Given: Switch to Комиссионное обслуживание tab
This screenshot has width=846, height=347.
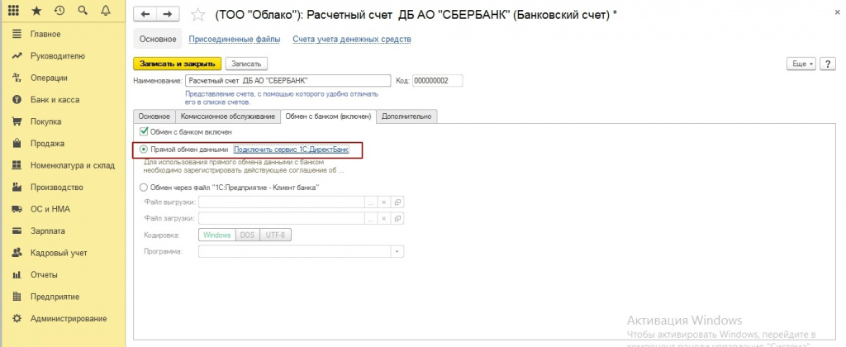Looking at the screenshot, I should (x=228, y=116).
